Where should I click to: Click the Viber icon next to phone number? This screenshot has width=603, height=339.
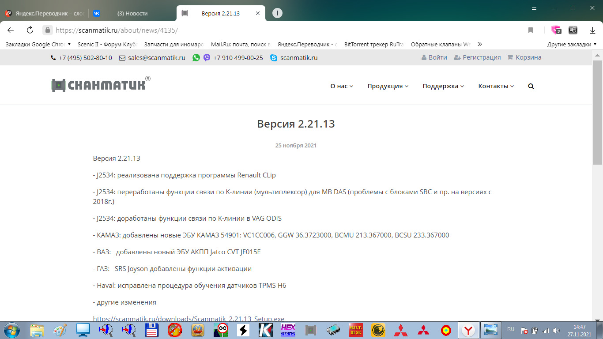tap(206, 57)
